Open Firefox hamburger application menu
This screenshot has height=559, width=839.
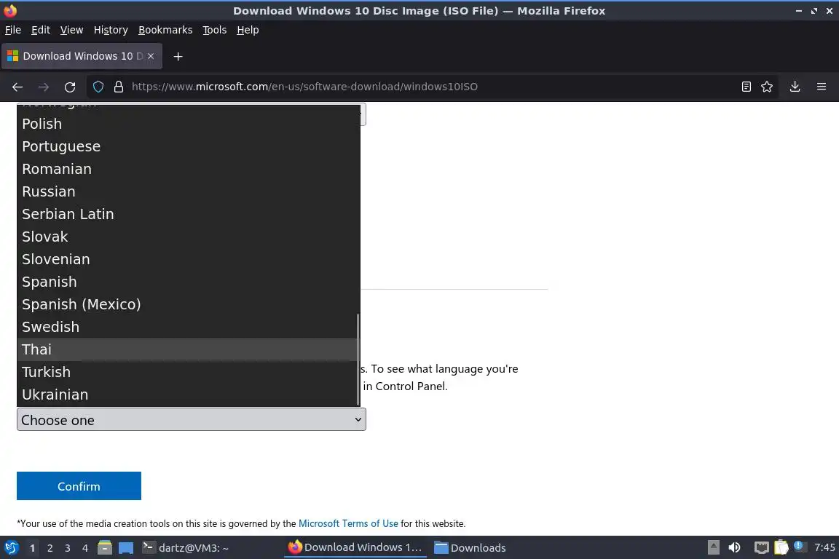coord(822,87)
